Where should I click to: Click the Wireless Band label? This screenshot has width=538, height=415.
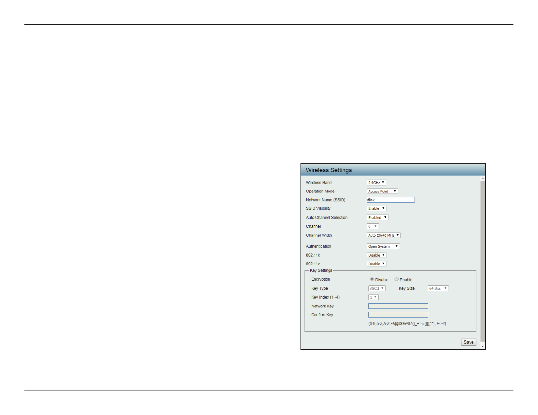[319, 182]
